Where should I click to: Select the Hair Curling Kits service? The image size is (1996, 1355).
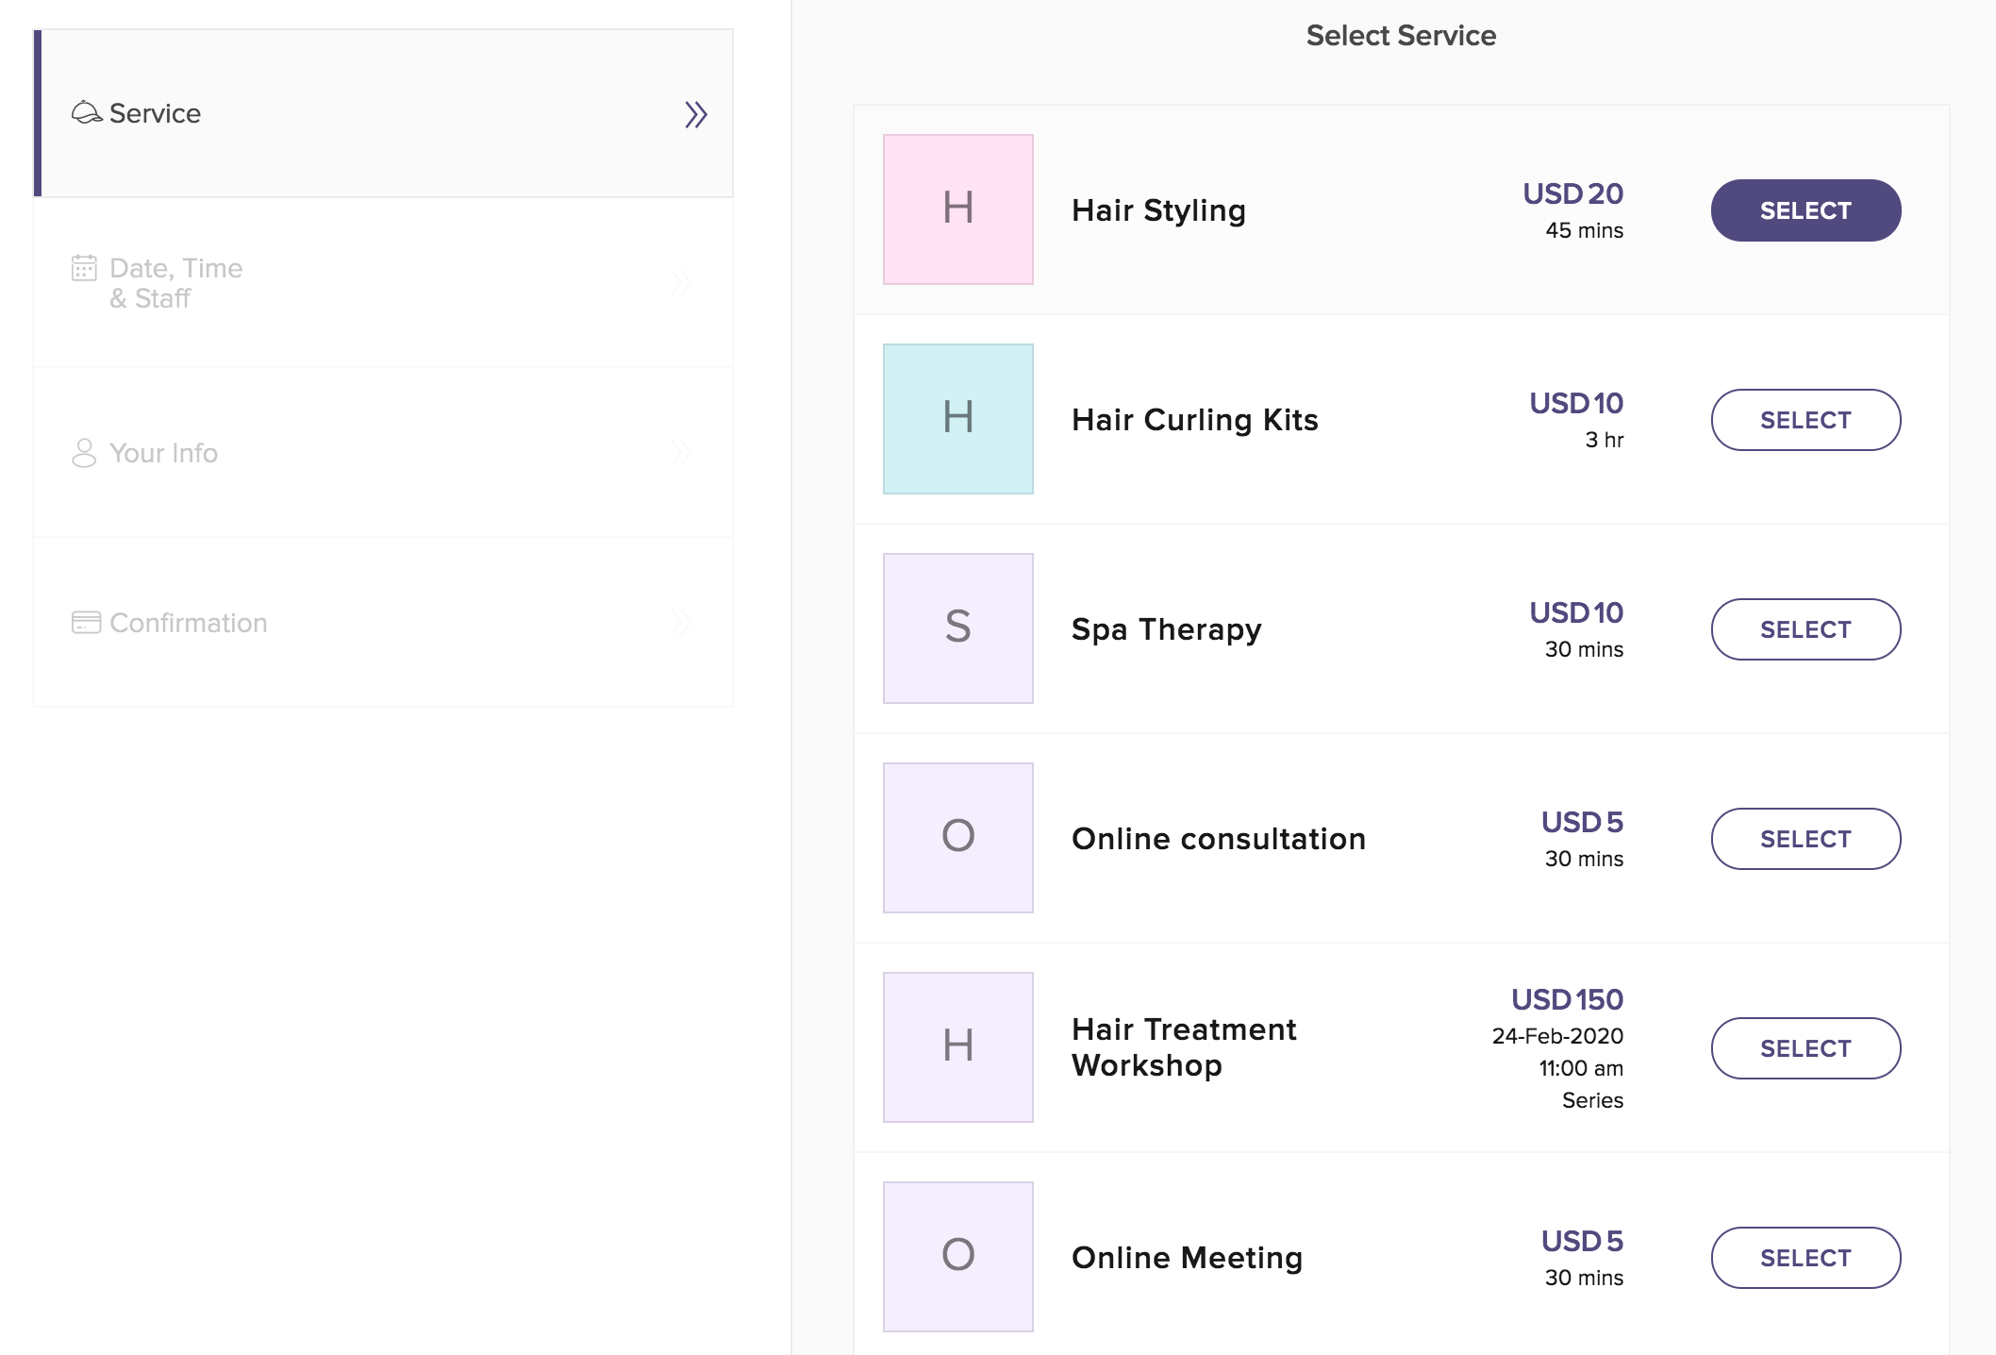click(x=1805, y=420)
